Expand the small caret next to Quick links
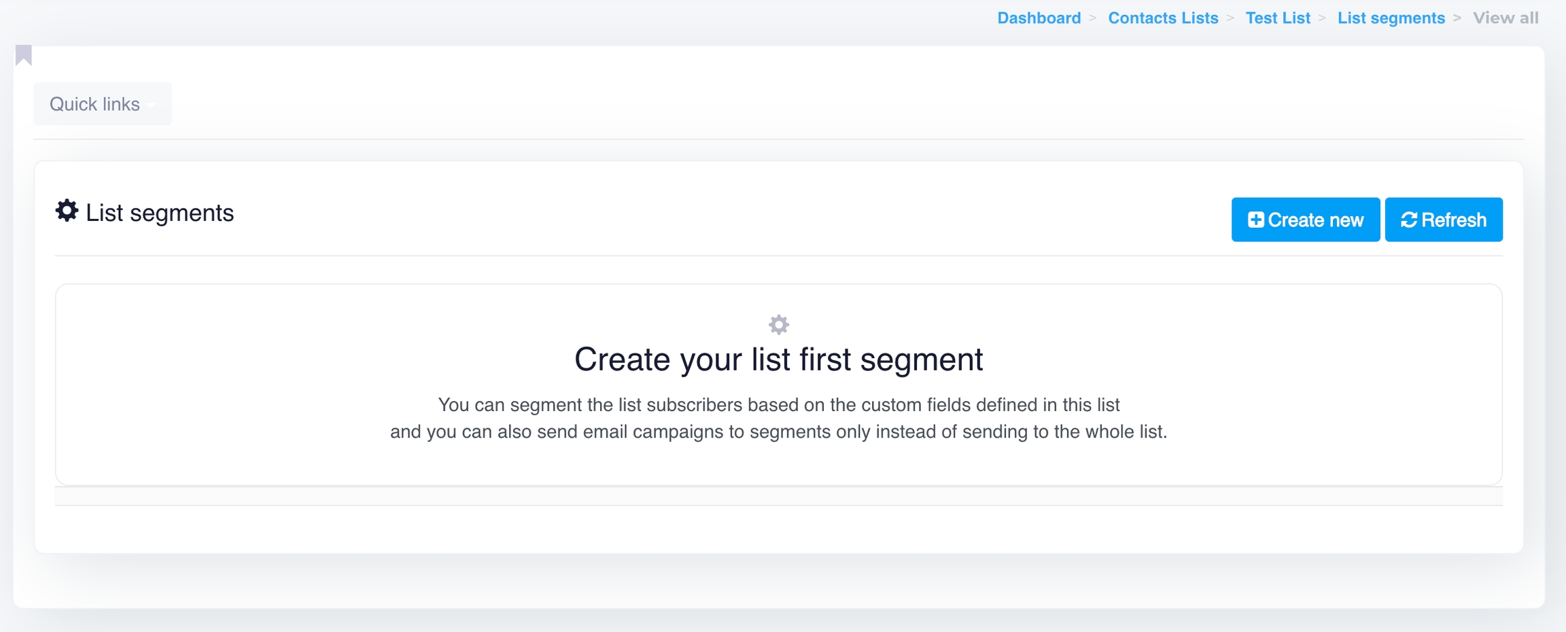 point(151,105)
